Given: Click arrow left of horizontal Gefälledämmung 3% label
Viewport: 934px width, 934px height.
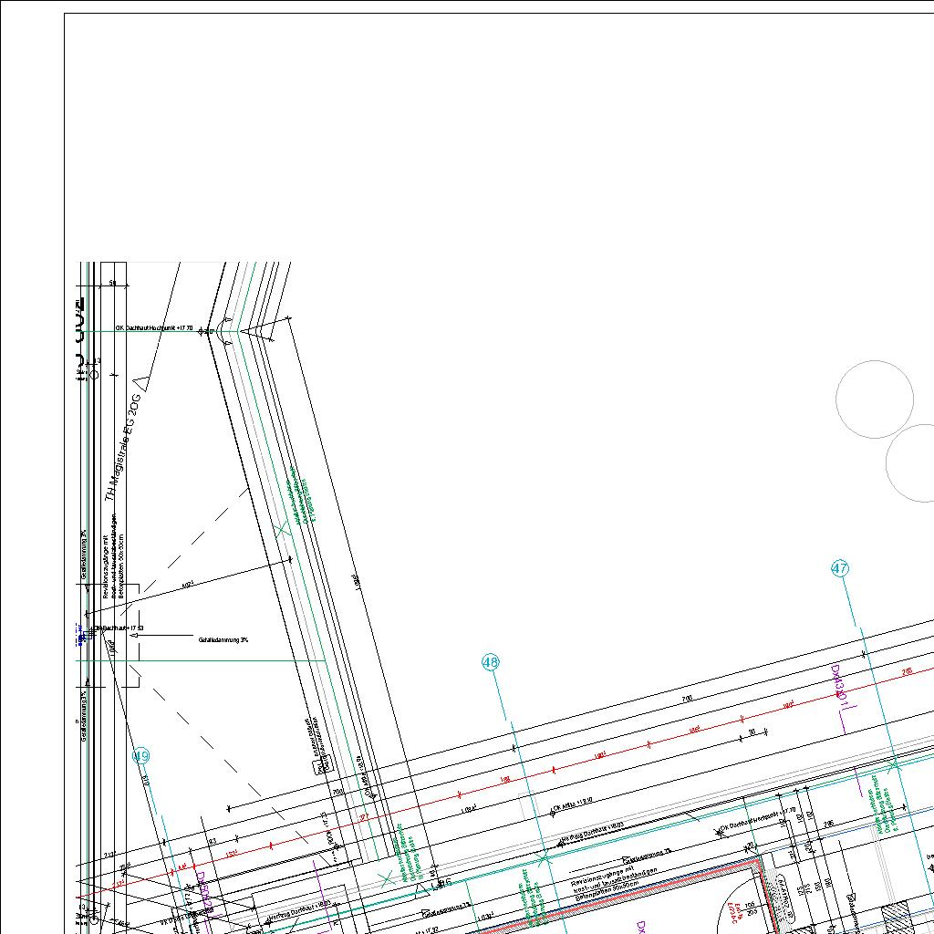Looking at the screenshot, I should pyautogui.click(x=134, y=636).
